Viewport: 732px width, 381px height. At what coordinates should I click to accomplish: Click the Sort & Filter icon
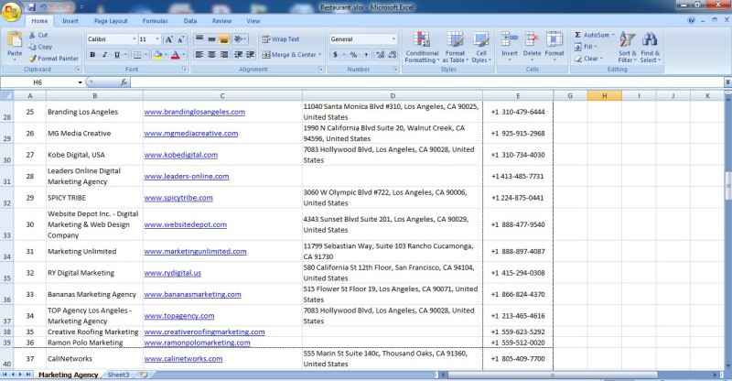coord(627,39)
